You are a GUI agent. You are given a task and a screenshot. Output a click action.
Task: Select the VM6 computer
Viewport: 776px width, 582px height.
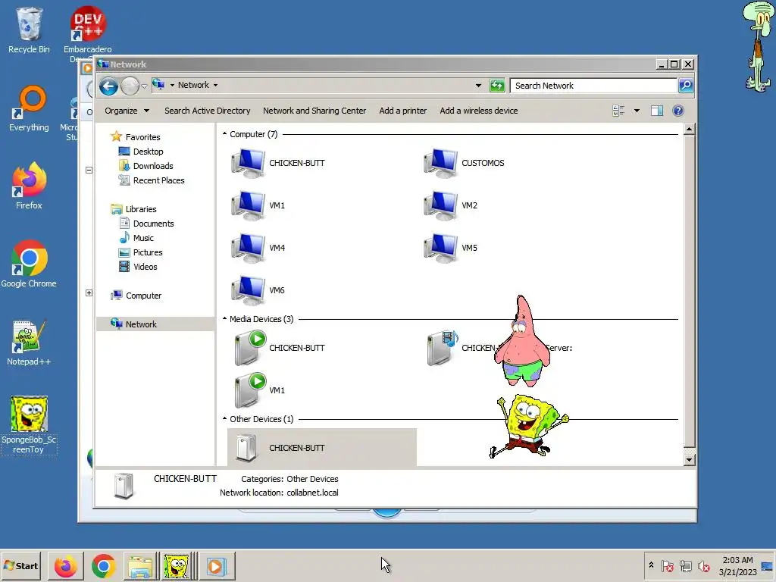point(258,290)
